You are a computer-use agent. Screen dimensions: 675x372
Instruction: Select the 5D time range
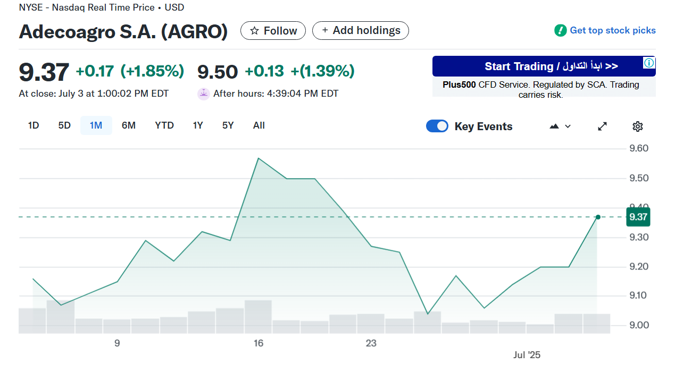64,125
